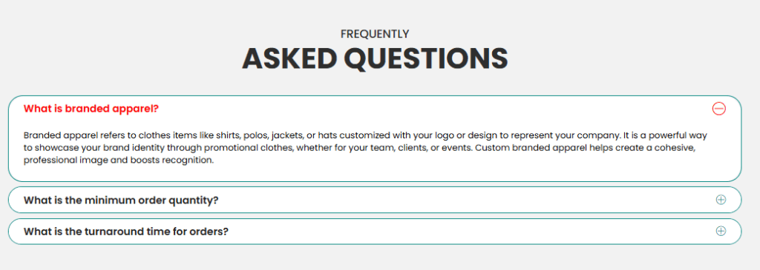
Task: Expand 'What is the turnaround time for orders?'
Action: click(126, 232)
